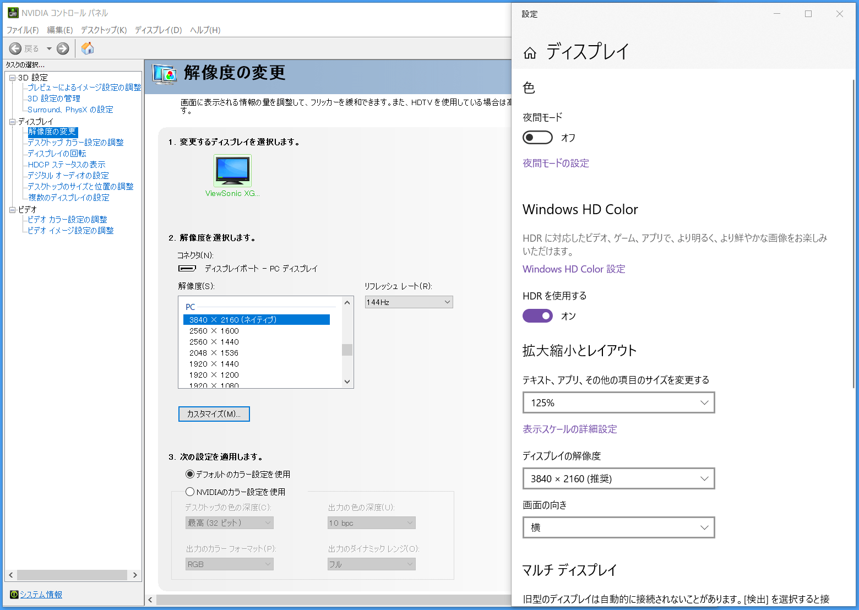The width and height of the screenshot is (859, 610).
Task: Open 夜間モードの設定 link
Action: tap(556, 163)
